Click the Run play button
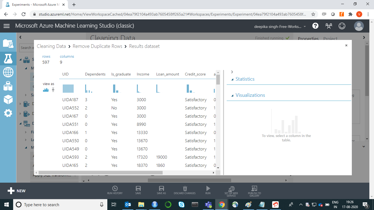Screen dimensions: 374x210 coord(208,190)
